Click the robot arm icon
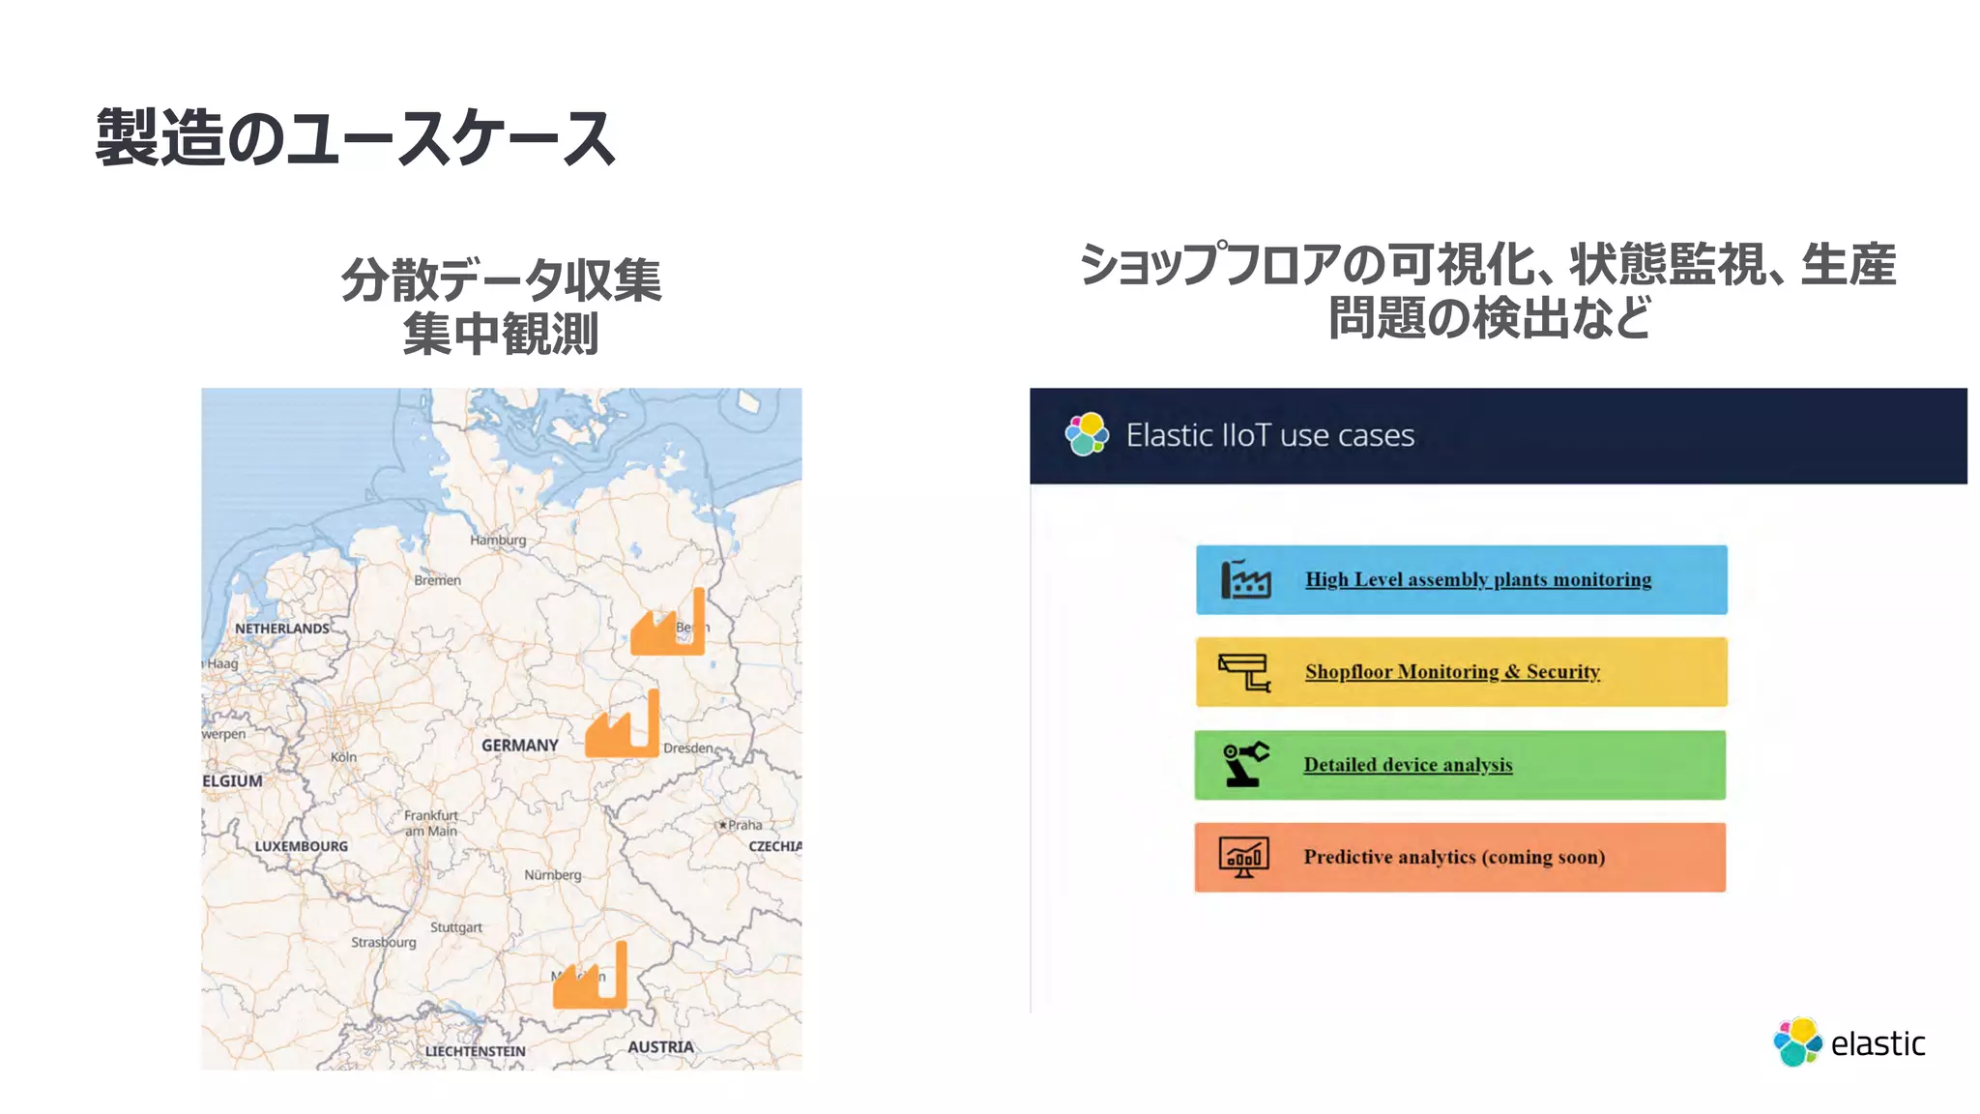Image resolution: width=1980 pixels, height=1114 pixels. tap(1245, 764)
